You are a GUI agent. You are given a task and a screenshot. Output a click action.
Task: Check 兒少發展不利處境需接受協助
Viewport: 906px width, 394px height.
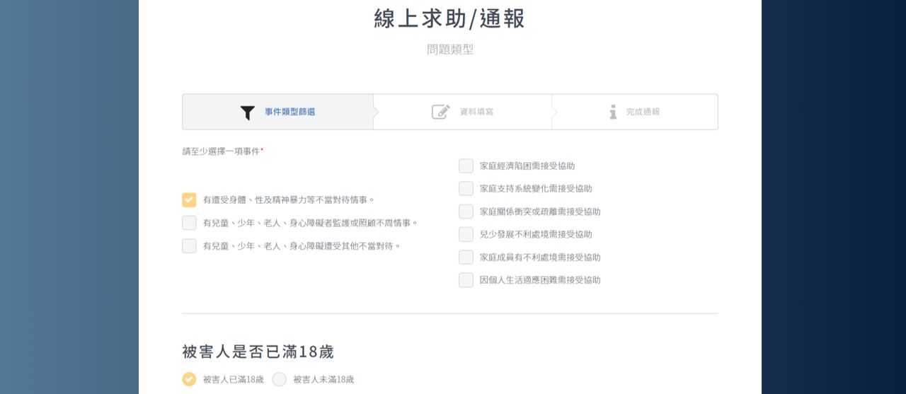point(466,234)
